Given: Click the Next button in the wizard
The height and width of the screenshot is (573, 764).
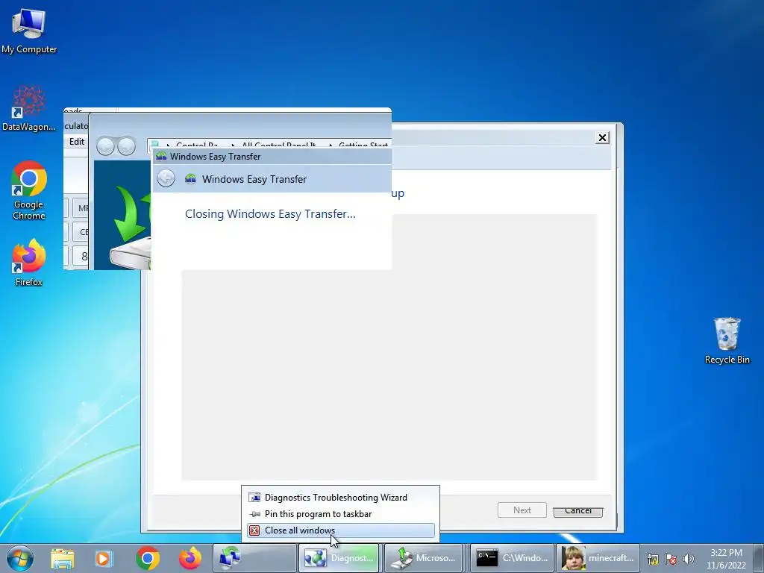Looking at the screenshot, I should pos(522,510).
